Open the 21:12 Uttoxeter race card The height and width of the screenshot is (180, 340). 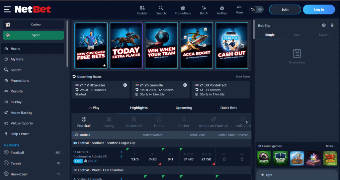click(x=101, y=90)
